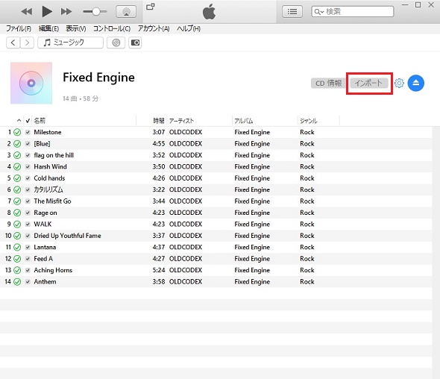Click the device button next to CD icon
440x379 pixels.
[135, 43]
